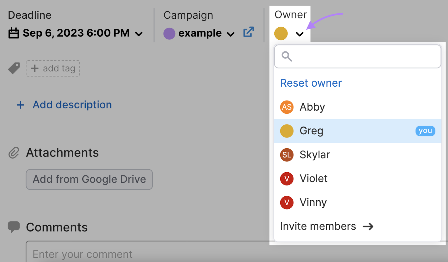Screen dimensions: 448x262
Task: Click the arrow next to Invite members
Action: tap(368, 227)
